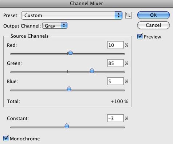173x144 pixels.
Task: Toggle the Preview checkbox
Action: (140, 37)
